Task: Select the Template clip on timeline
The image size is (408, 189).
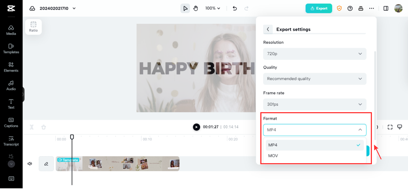Action: [x=118, y=164]
